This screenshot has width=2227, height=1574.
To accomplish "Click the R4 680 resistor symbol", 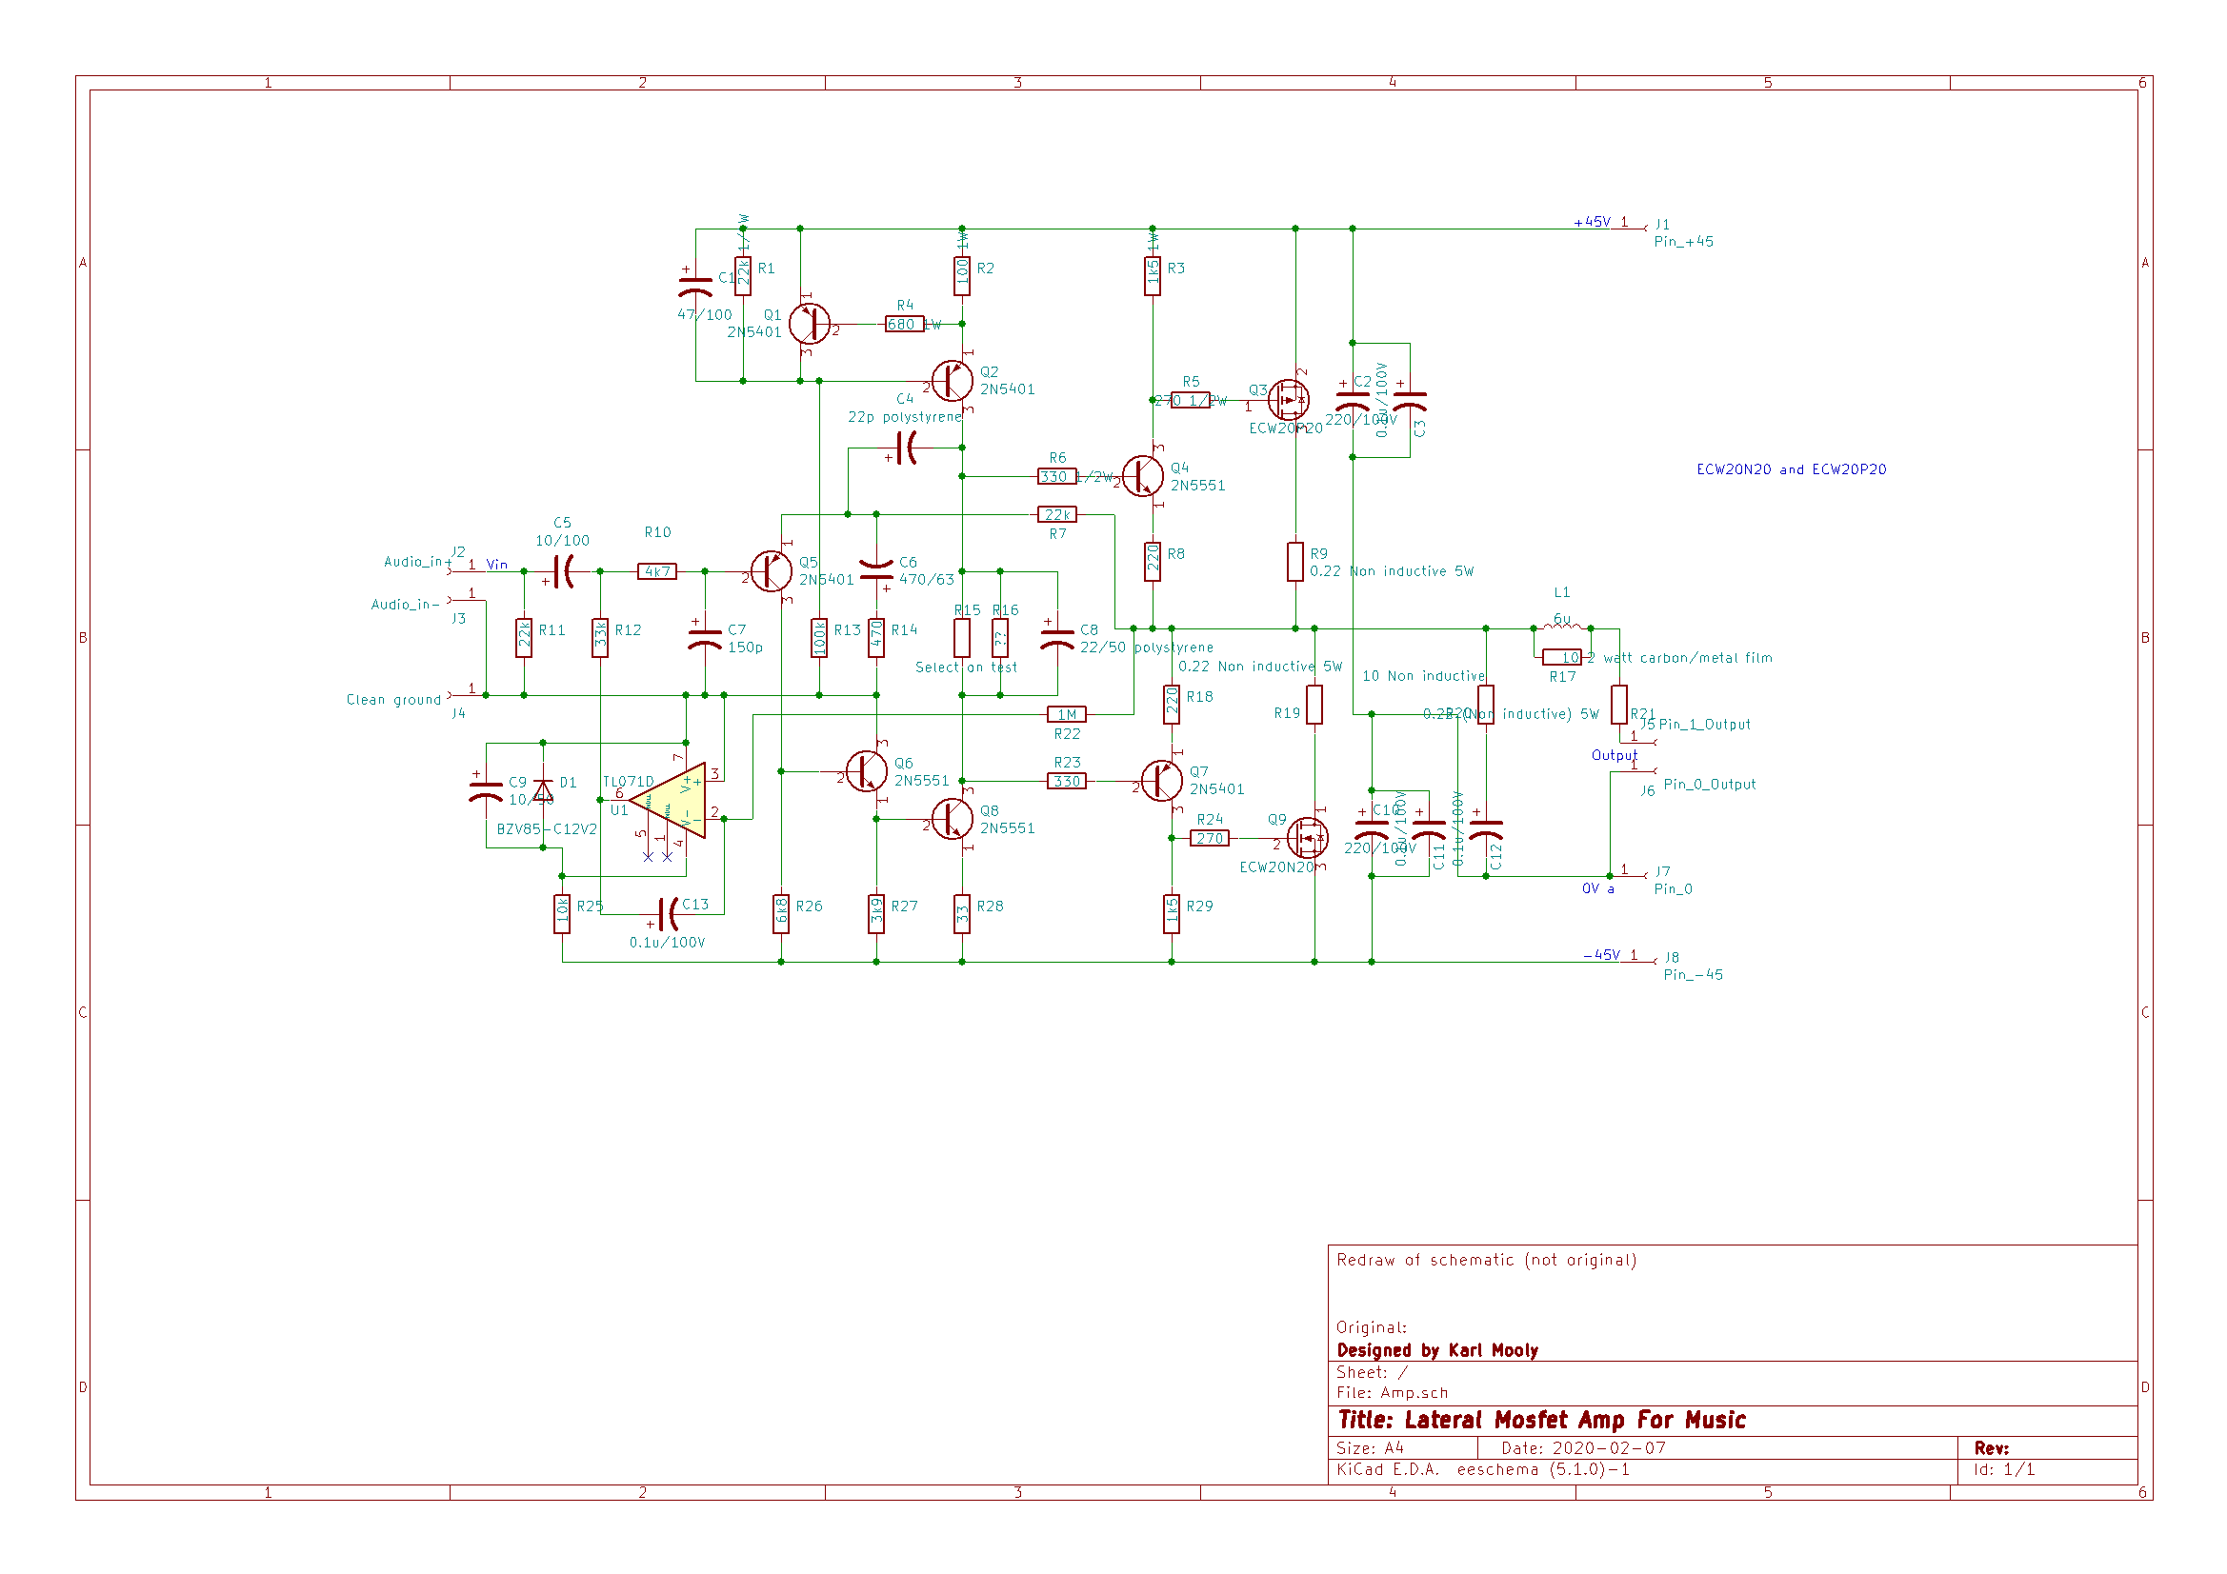I will point(905,324).
